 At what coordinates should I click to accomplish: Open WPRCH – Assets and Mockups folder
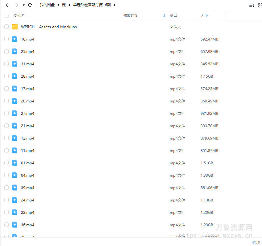[49, 27]
